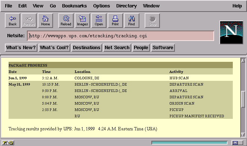
Task: Click the Open location toolbar button
Action: pos(99,20)
